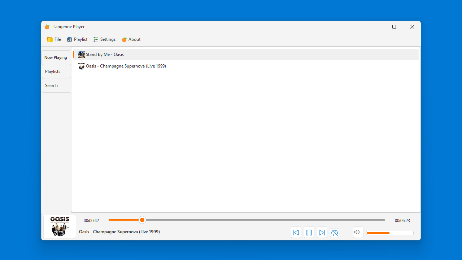Skip to the next track
This screenshot has height=260, width=462.
[322, 233]
